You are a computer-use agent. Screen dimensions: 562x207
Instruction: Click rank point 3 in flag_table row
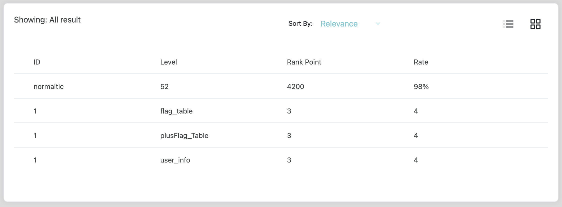(x=289, y=111)
